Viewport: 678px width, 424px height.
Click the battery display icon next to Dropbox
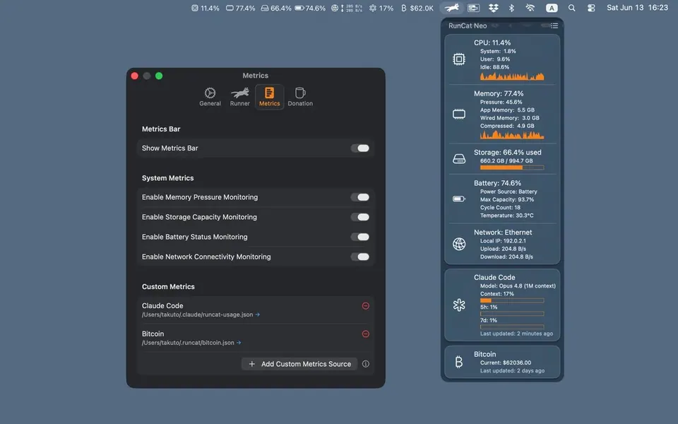coord(473,8)
